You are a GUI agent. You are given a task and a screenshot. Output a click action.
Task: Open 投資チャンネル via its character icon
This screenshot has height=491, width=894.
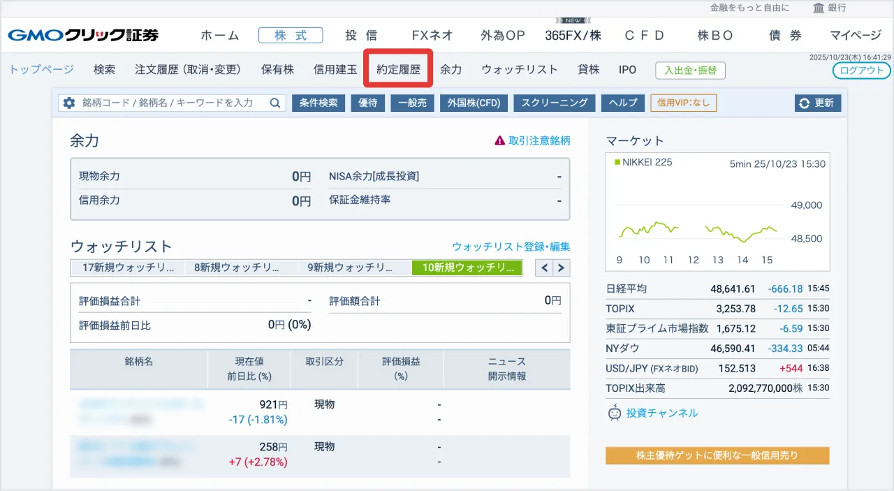pos(616,413)
